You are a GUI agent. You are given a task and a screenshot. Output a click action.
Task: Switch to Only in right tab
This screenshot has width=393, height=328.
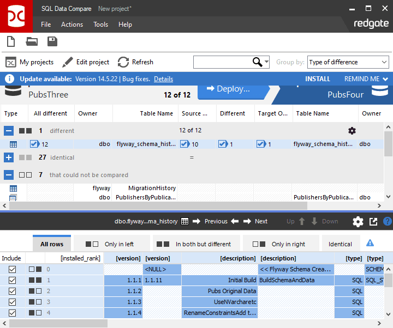click(281, 244)
